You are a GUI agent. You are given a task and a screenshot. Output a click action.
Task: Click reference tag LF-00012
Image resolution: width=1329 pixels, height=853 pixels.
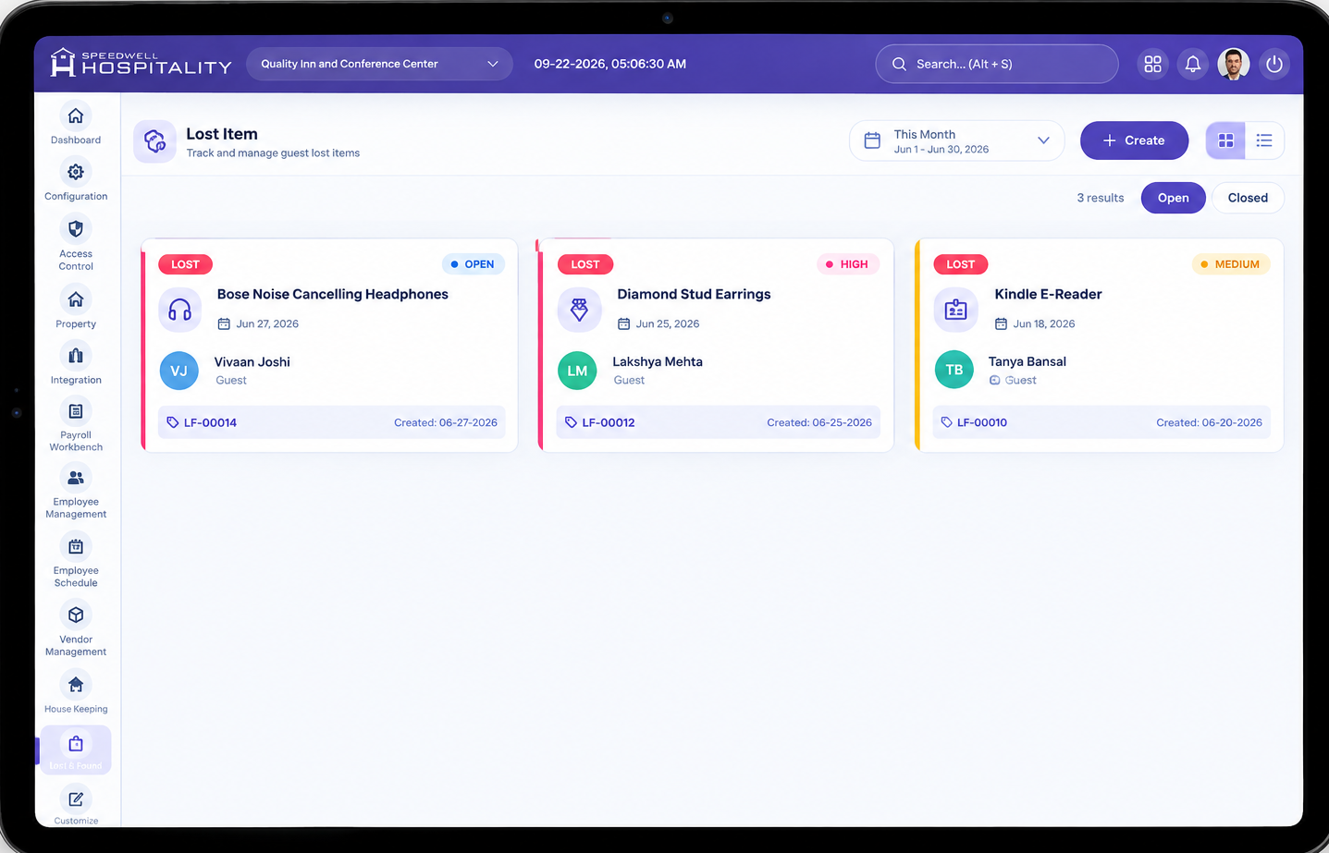point(600,422)
